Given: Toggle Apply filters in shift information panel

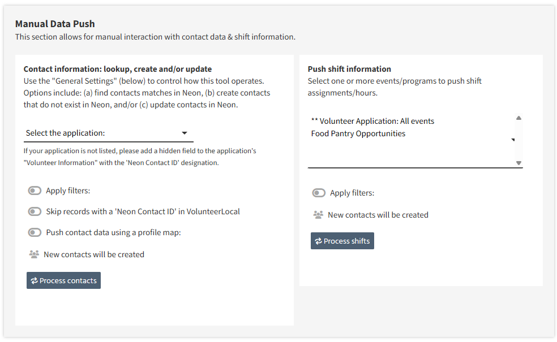Looking at the screenshot, I should [x=319, y=193].
